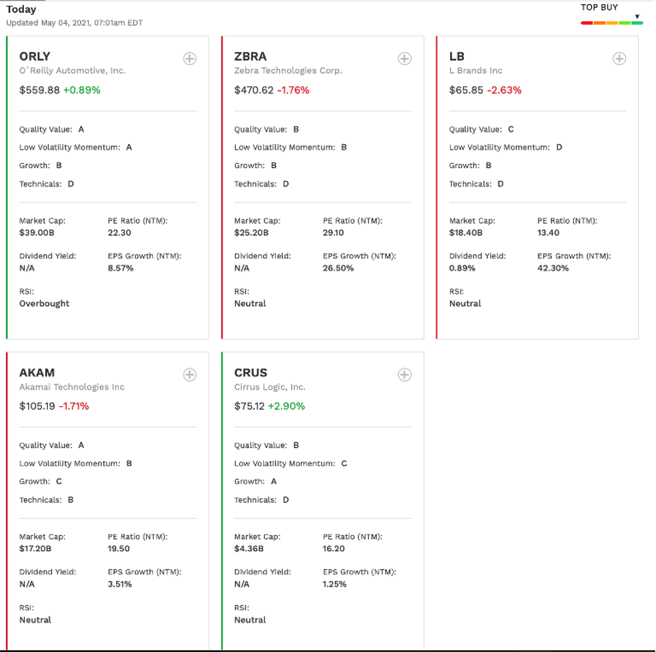Click AKAM market cap $17.20B
656x652 pixels.
coord(35,549)
